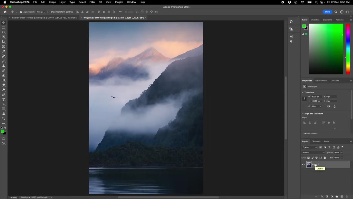Screen dimensions: 353x199
Task: Collapse the Align and Distribute section
Action: (x=303, y=114)
